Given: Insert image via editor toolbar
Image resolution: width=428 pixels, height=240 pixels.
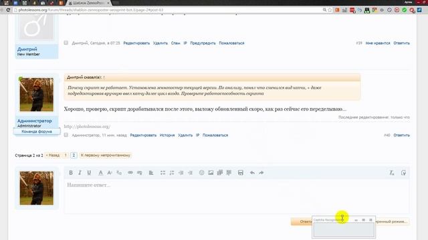Looking at the screenshot, I should coord(211,173).
